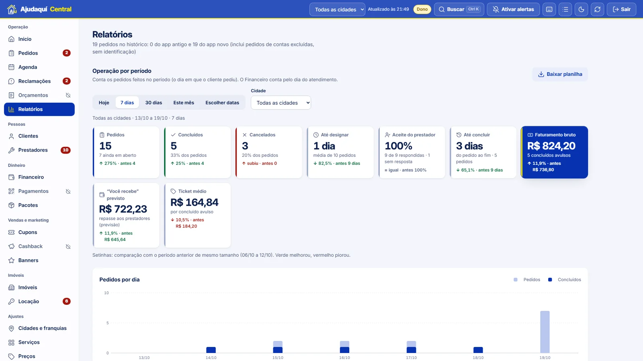Select the Hoje period tab
This screenshot has width=643, height=361.
[x=104, y=103]
